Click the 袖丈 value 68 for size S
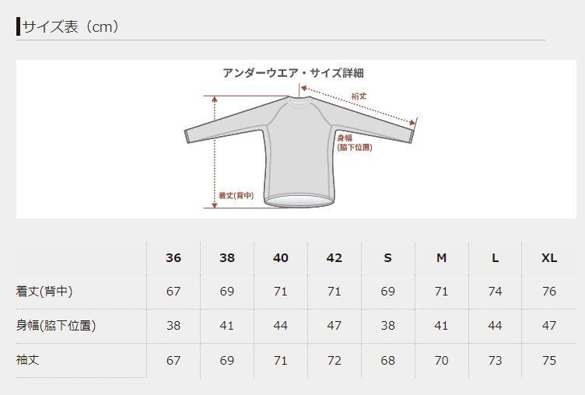This screenshot has height=395, width=585. coord(387,360)
